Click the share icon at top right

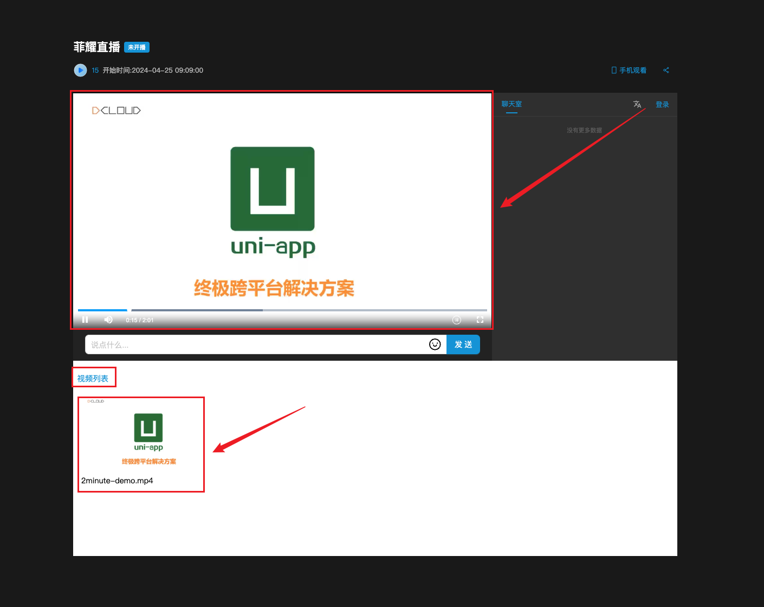pos(666,70)
